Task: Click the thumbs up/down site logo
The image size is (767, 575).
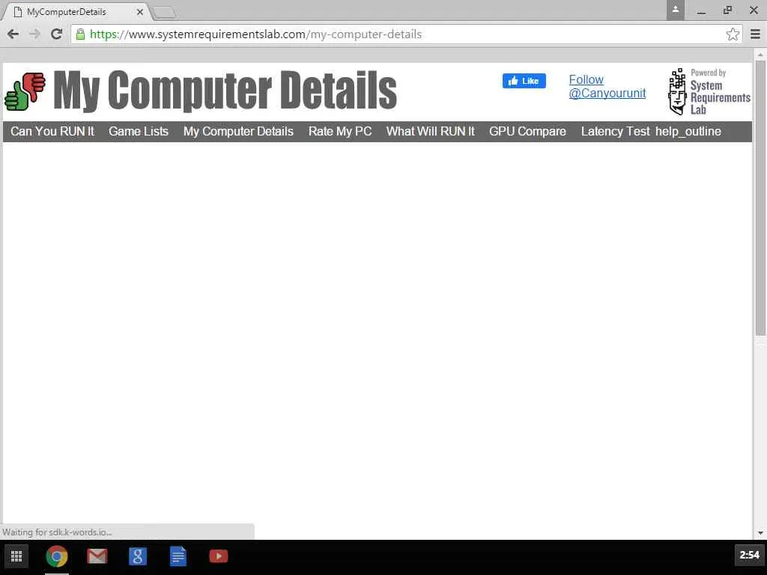Action: (x=25, y=91)
